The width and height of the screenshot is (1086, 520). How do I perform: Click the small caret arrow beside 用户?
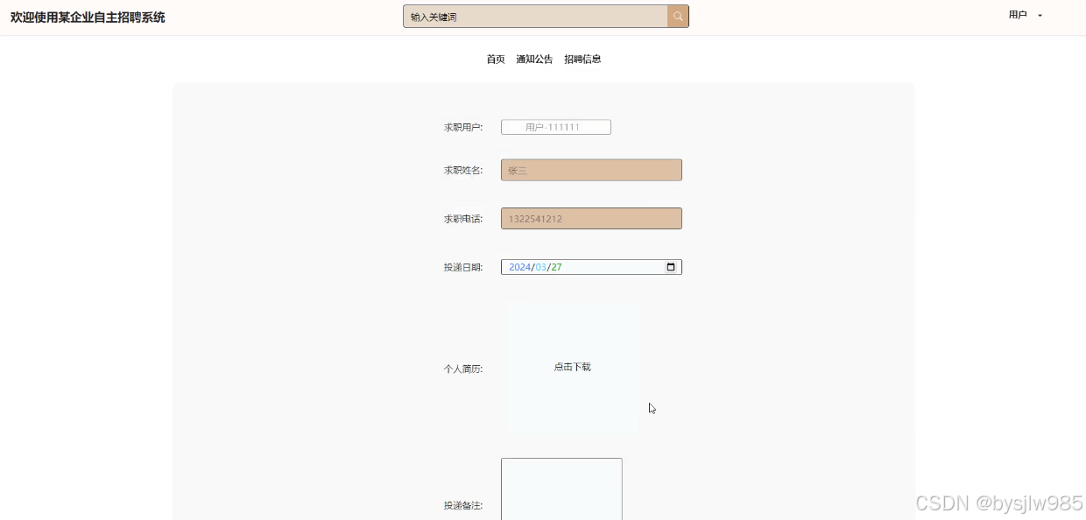click(1040, 16)
